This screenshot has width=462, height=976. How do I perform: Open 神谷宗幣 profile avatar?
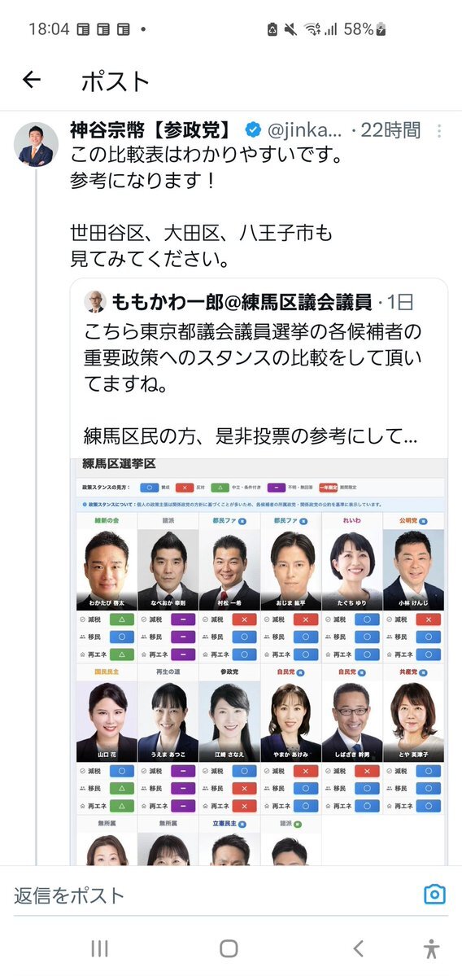point(36,144)
